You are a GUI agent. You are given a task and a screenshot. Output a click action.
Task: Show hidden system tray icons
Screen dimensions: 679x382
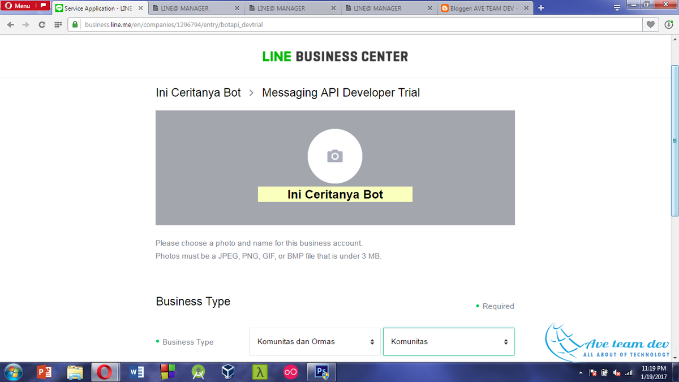(582, 373)
